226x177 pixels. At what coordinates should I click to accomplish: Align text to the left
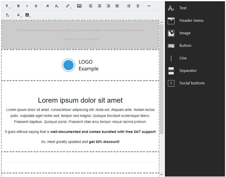pyautogui.click(x=91, y=6)
